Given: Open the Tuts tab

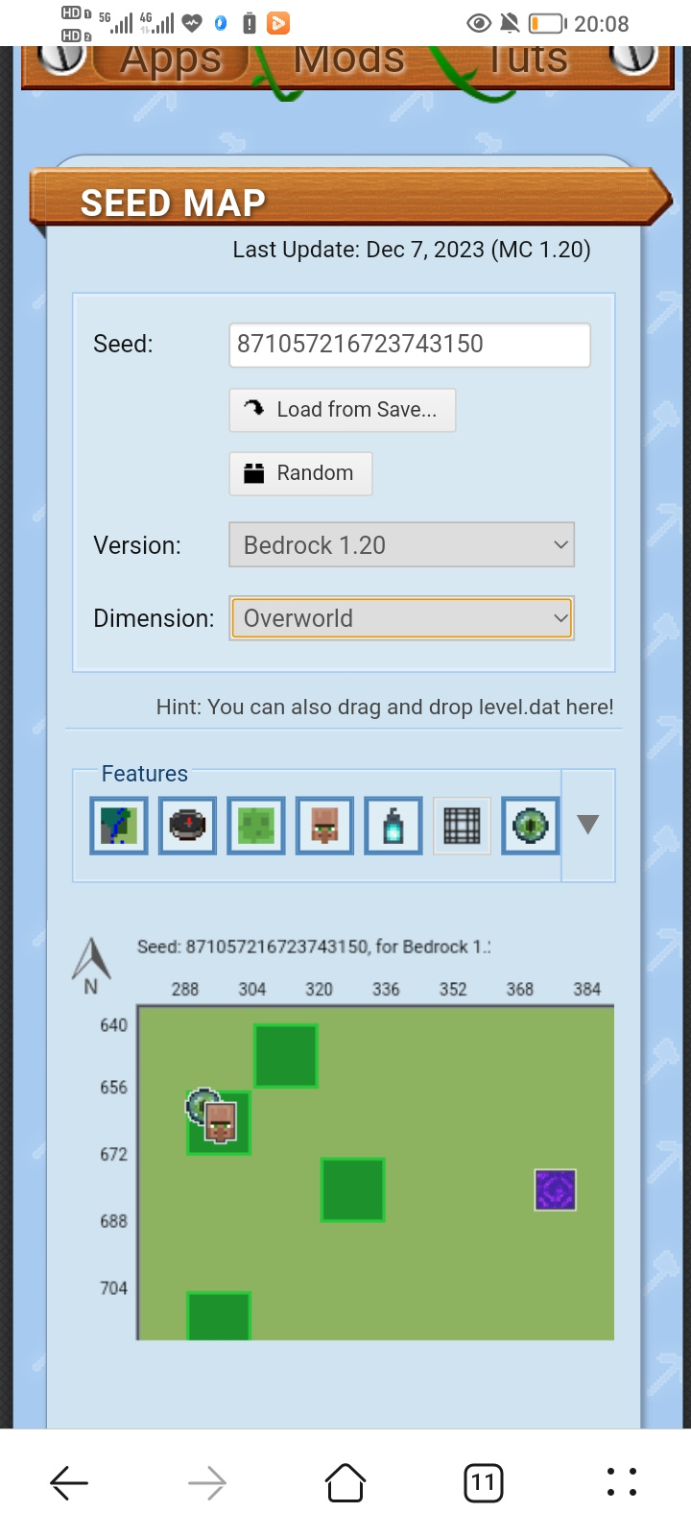Looking at the screenshot, I should coord(528,60).
